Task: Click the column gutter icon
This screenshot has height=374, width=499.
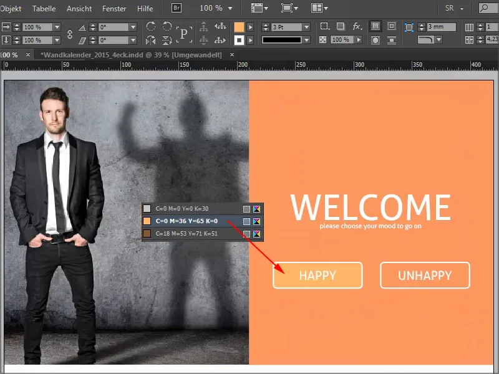Action: pyautogui.click(x=469, y=40)
